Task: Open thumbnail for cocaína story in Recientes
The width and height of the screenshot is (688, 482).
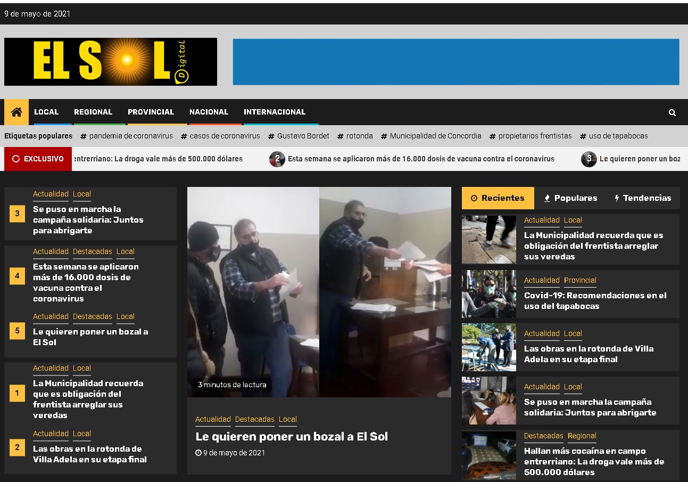Action: tap(489, 455)
